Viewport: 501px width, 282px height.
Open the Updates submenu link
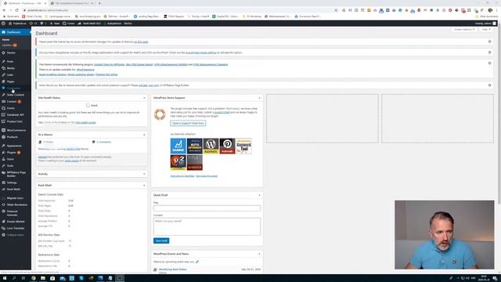[9, 45]
